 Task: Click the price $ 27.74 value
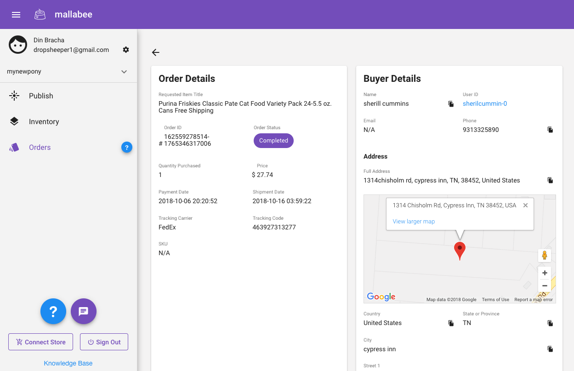[262, 175]
